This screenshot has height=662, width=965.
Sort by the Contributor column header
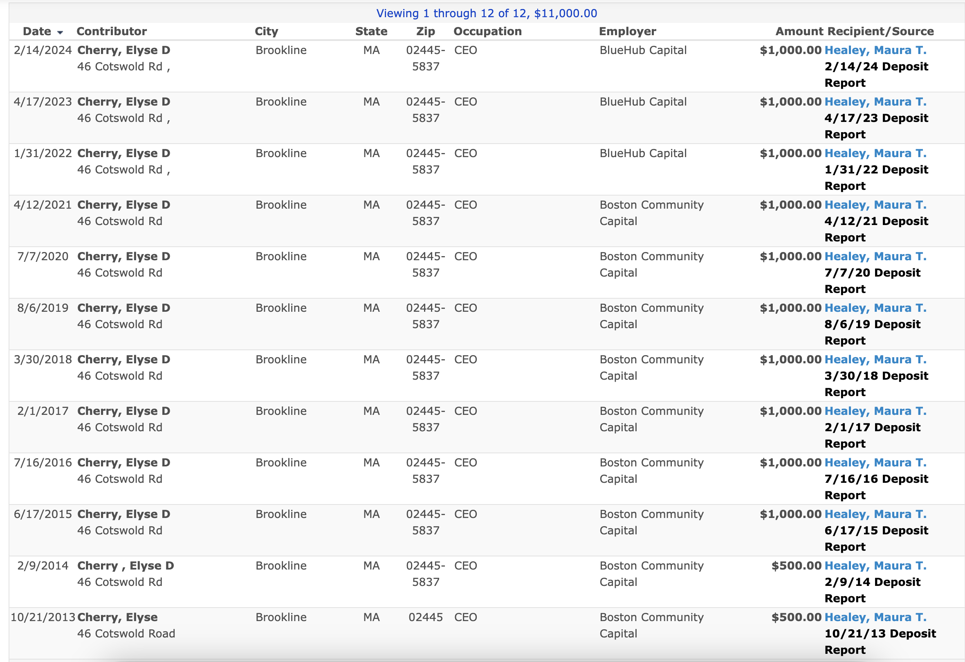(112, 31)
